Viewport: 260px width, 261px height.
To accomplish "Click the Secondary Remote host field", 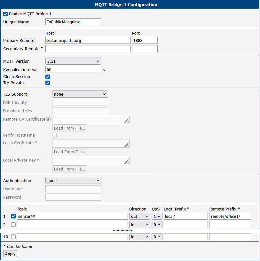I will pyautogui.click(x=88, y=49).
